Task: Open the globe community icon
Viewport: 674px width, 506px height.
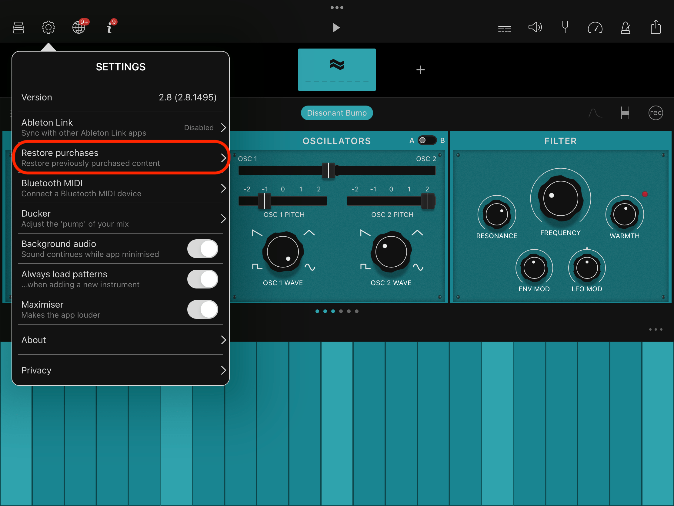Action: 79,28
